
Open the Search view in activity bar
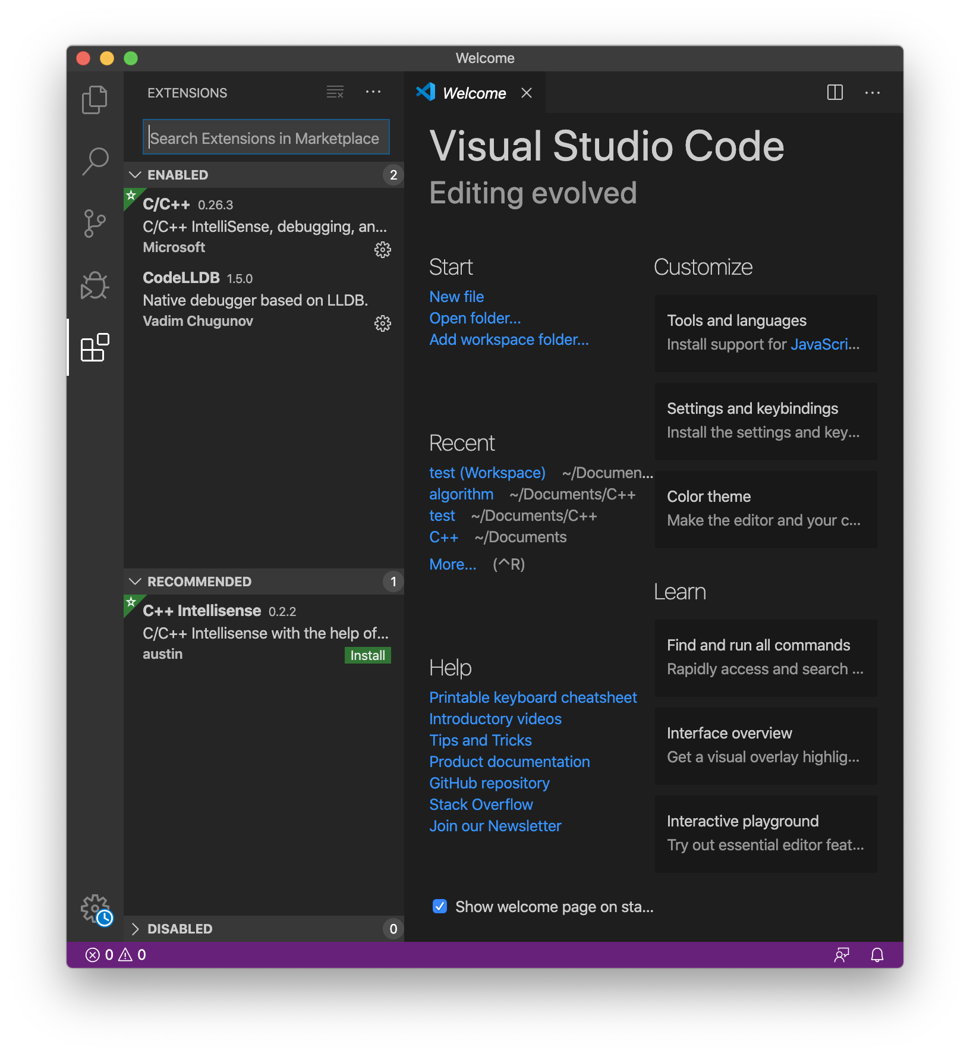point(95,161)
